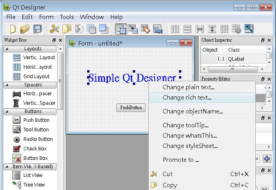
Task: Pick the Horizontal Layout widget
Action: [32, 67]
